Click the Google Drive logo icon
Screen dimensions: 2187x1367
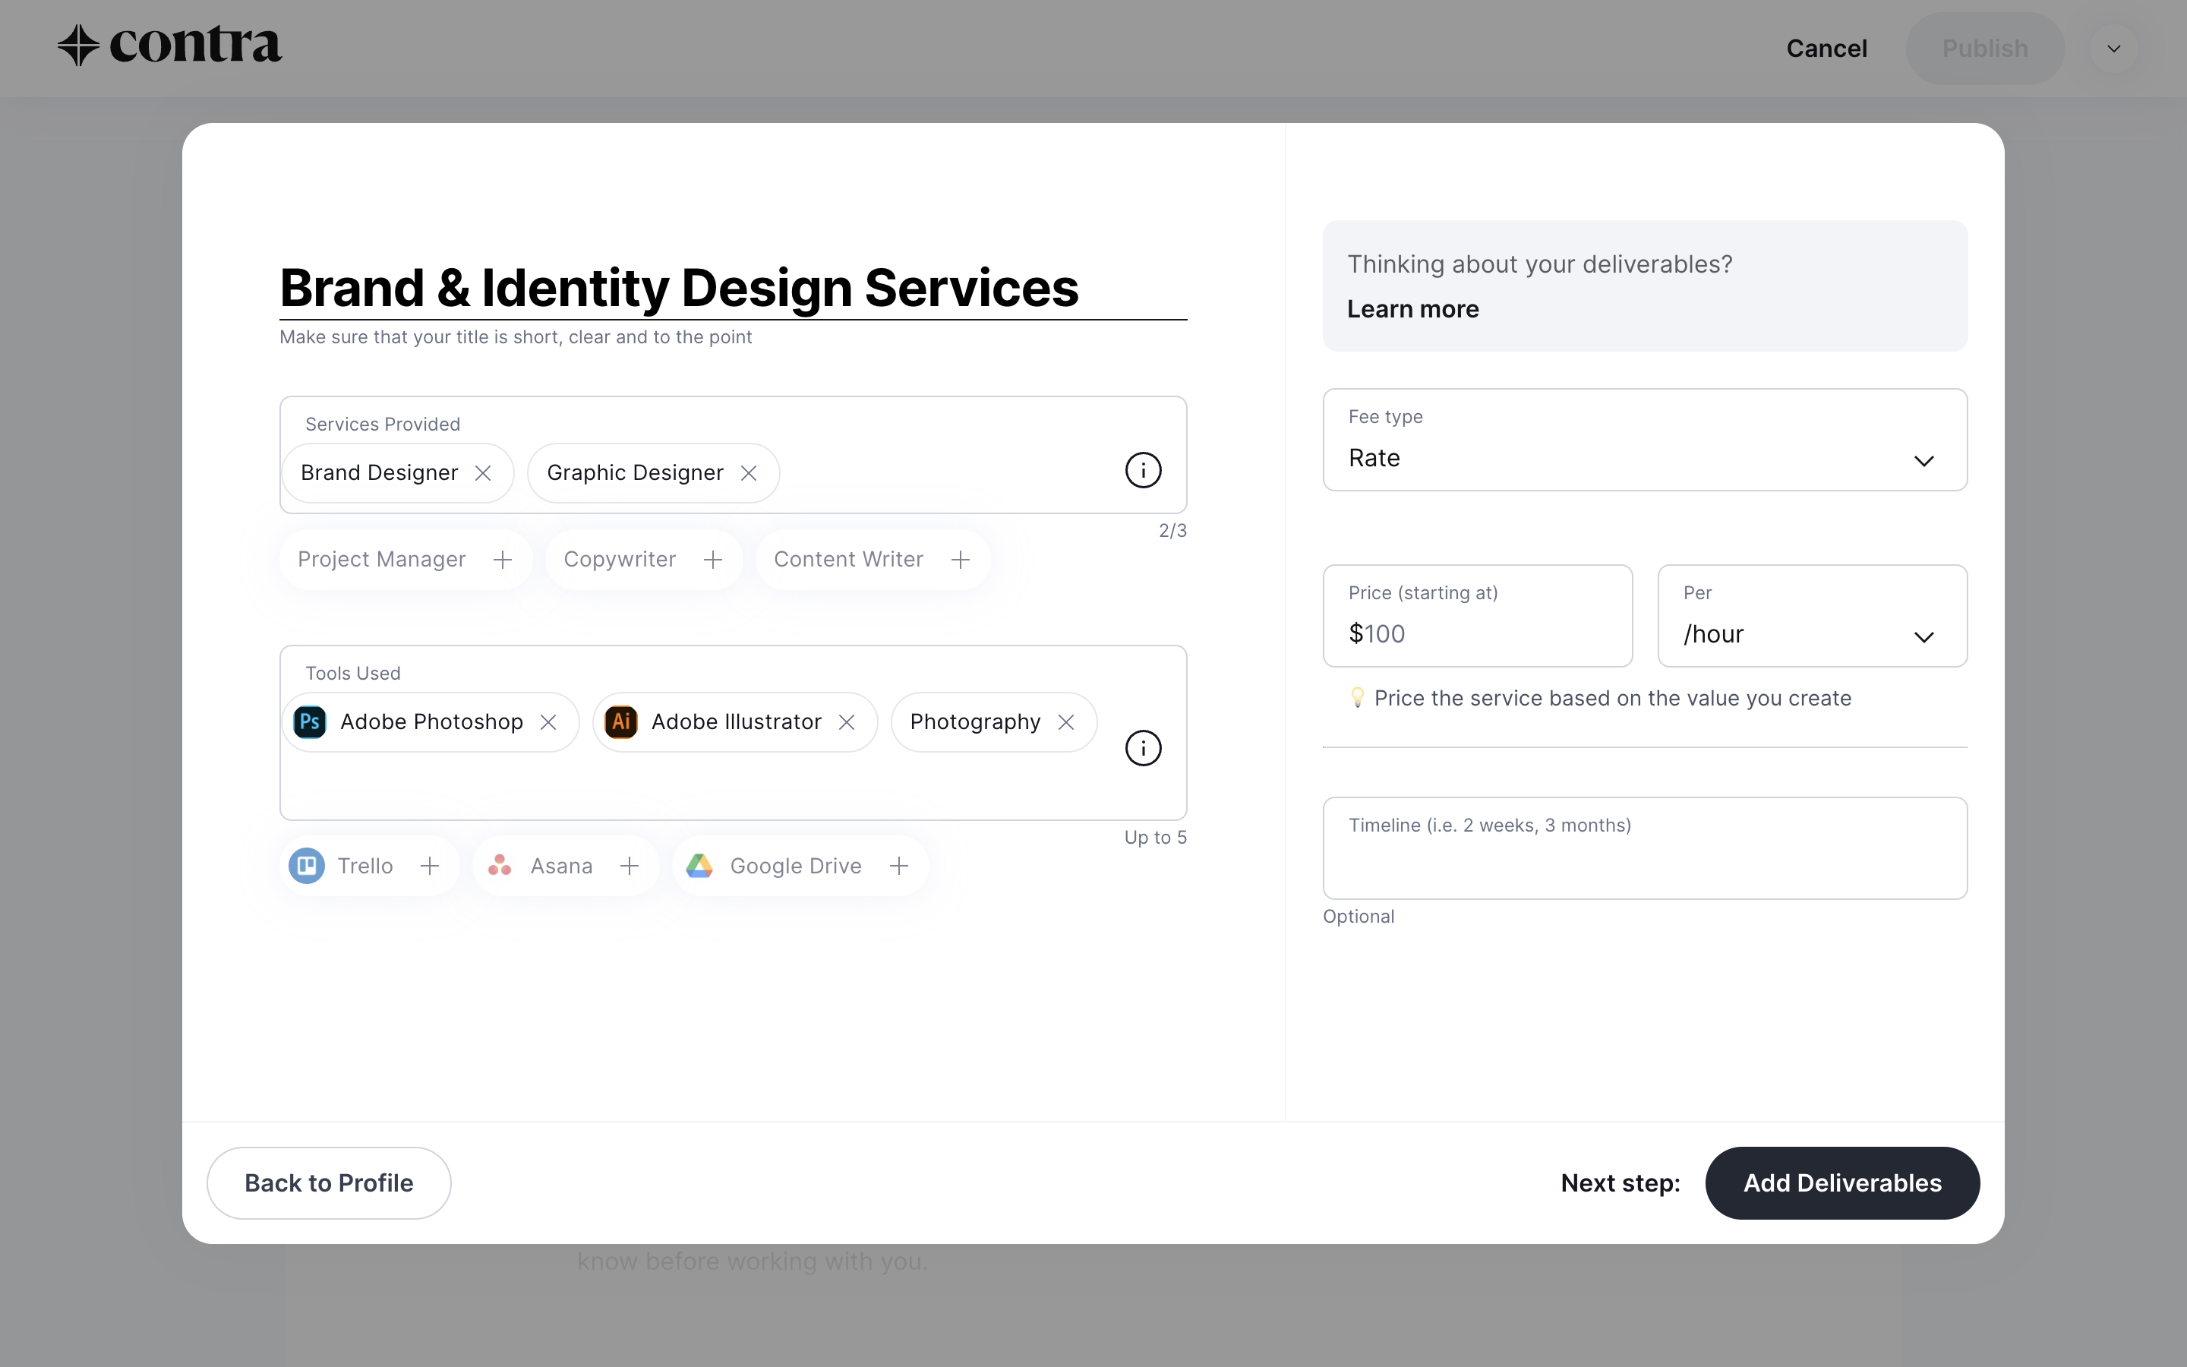699,866
